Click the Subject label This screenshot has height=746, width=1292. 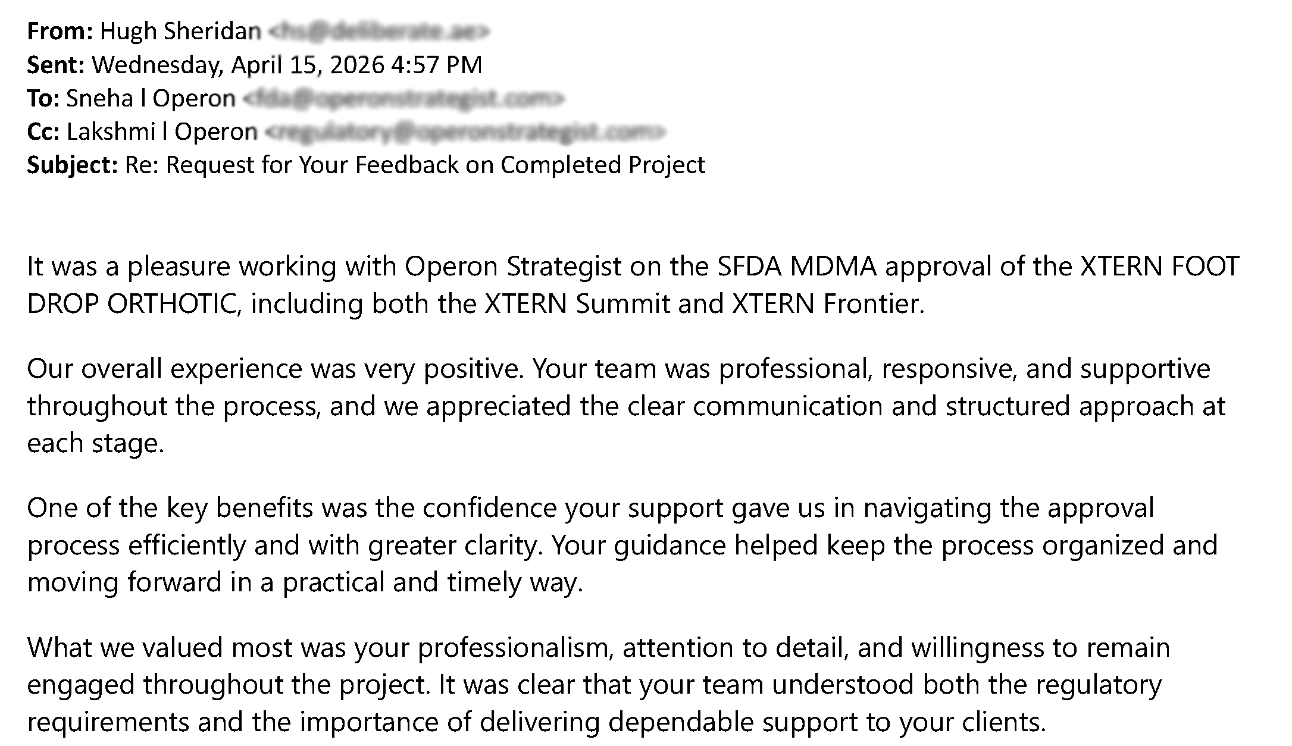(73, 165)
